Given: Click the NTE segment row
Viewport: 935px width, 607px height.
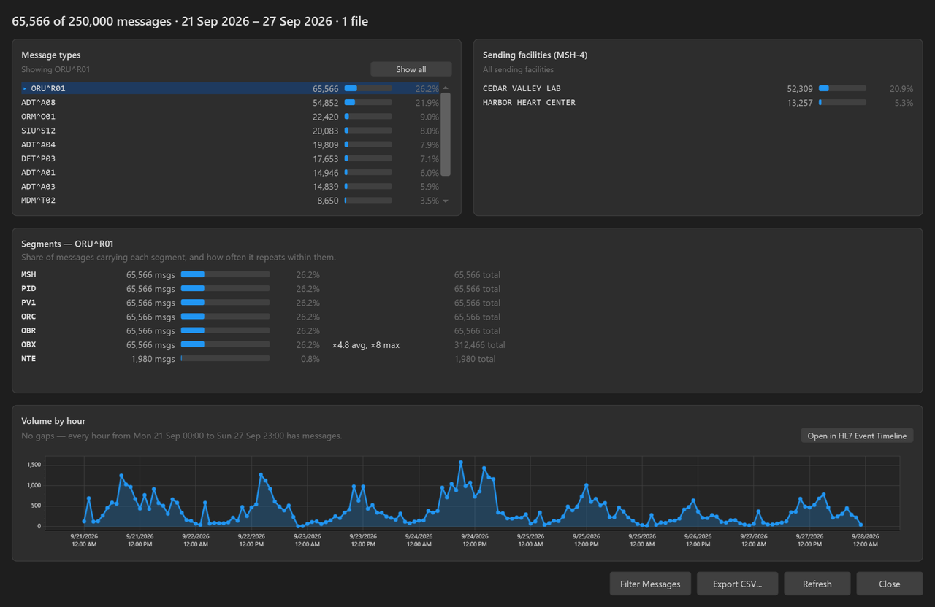Looking at the screenshot, I should pos(467,359).
